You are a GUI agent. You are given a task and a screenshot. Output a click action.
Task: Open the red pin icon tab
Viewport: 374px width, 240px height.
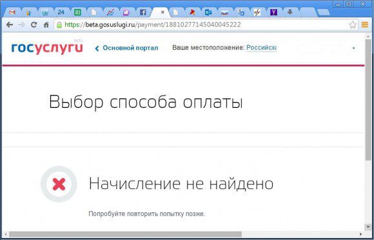[192, 12]
